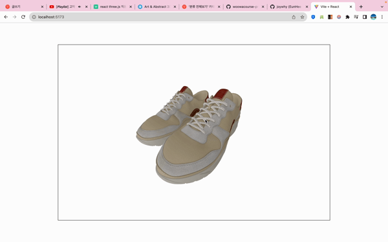This screenshot has height=242, width=388.
Task: Open a new tab with the plus button
Action: point(361,6)
